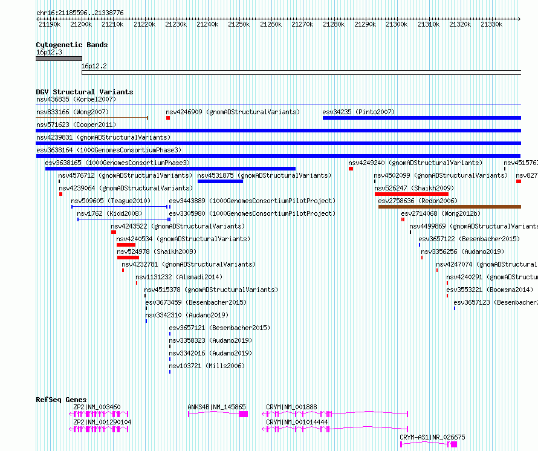The width and height of the screenshot is (538, 451).
Task: Select the CRYM-AS1|NR_026675 gene glyph
Action: [x=429, y=444]
